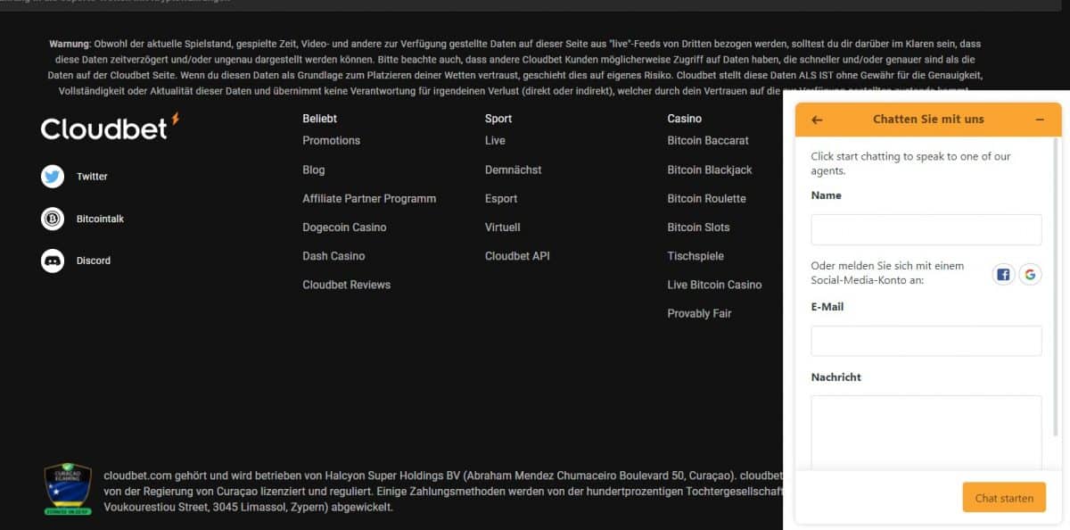1070x530 pixels.
Task: Sign in with Facebook icon in chat
Action: coord(1003,275)
